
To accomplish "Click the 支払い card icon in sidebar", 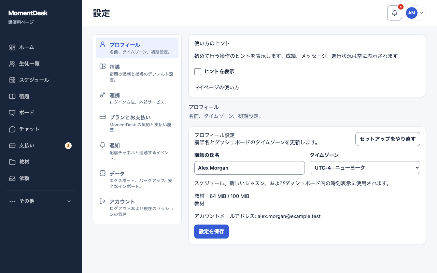I will [12, 146].
